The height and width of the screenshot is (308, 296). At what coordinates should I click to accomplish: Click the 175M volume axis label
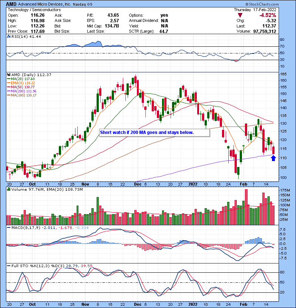[285, 190]
